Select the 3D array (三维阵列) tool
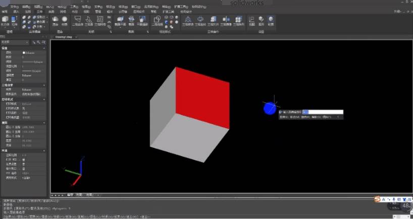The width and height of the screenshot is (413, 219). coord(239,21)
